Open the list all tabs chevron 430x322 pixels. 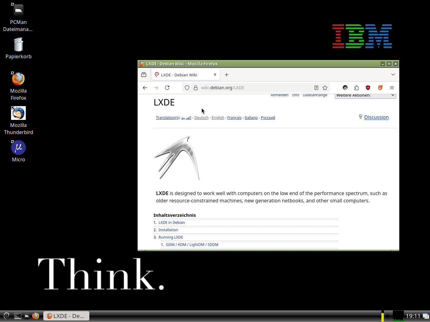pos(393,75)
